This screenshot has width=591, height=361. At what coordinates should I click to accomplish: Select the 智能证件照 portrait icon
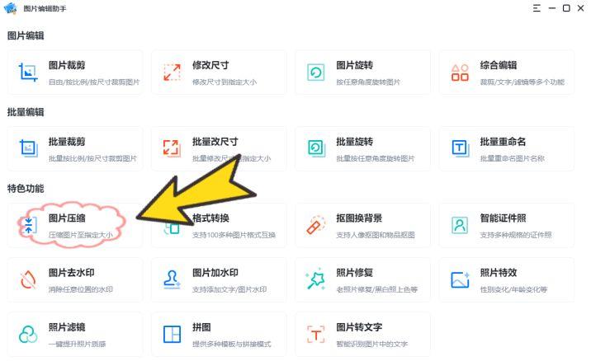click(x=460, y=225)
